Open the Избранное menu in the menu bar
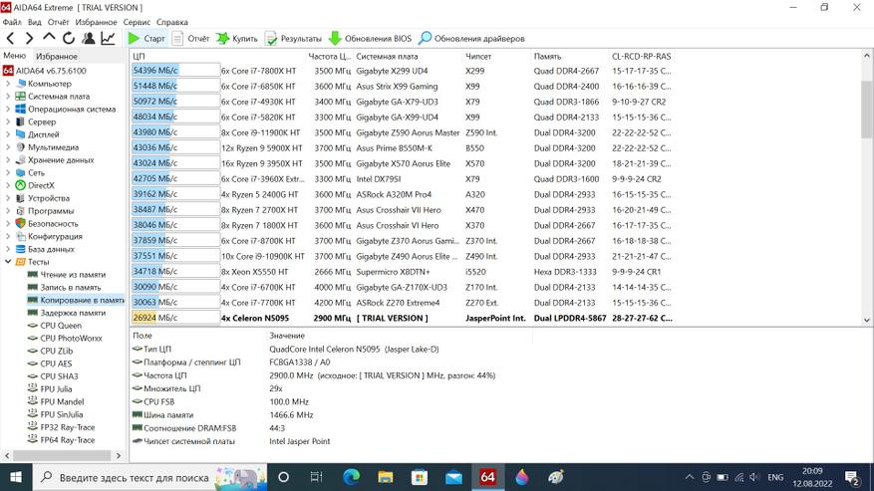Image resolution: width=874 pixels, height=491 pixels. tap(96, 22)
